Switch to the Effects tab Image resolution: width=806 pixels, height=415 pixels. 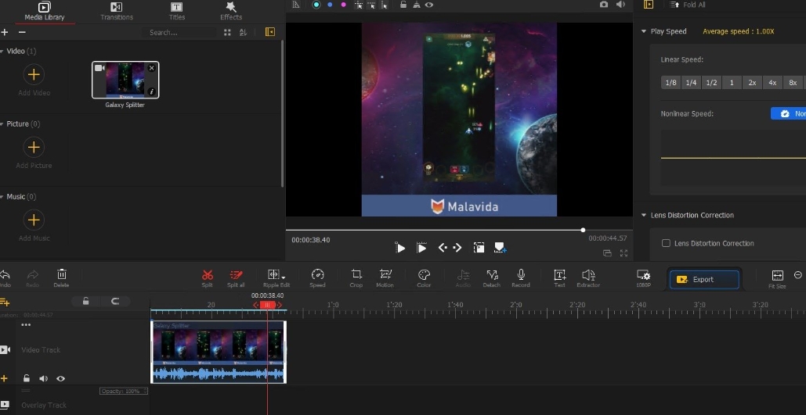(x=231, y=11)
